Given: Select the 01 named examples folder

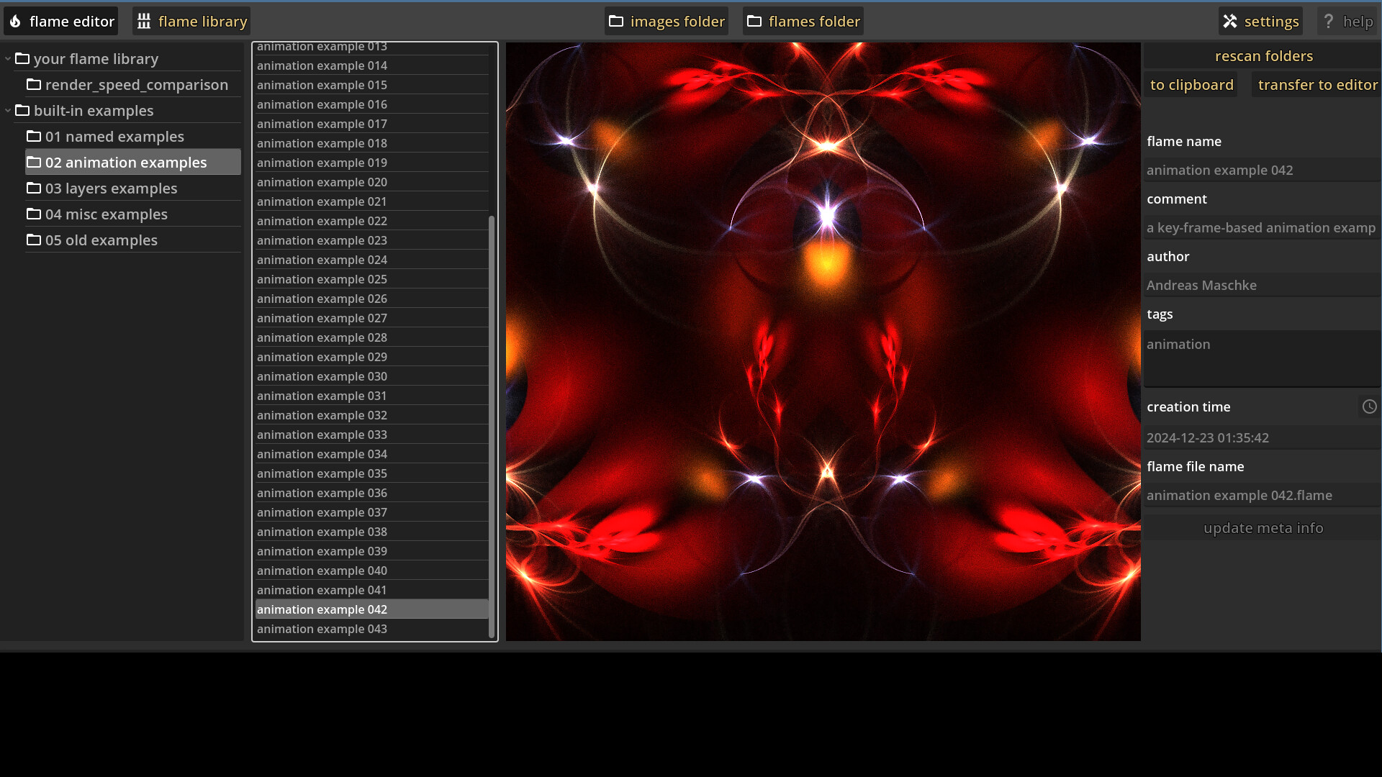Looking at the screenshot, I should (114, 136).
